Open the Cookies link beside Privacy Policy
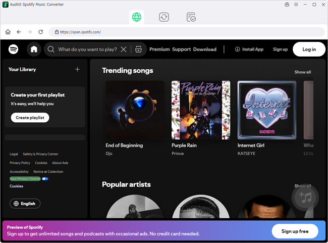This screenshot has height=243, width=328. point(41,163)
